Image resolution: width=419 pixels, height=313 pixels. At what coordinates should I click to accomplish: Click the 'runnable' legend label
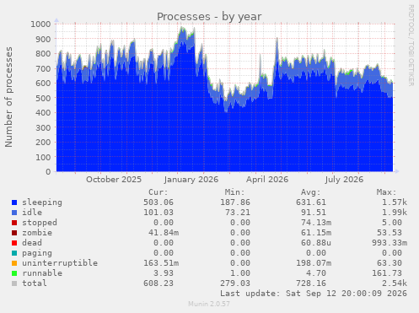(42, 273)
